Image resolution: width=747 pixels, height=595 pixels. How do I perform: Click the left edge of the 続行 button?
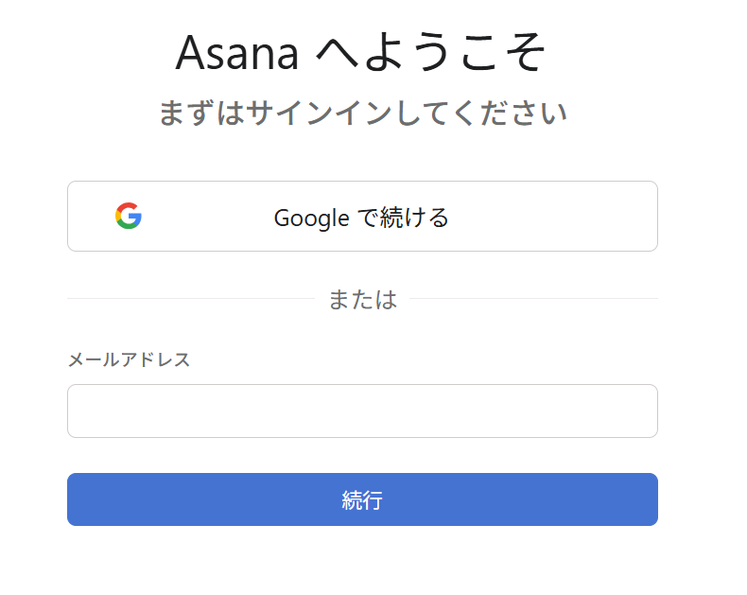78,499
